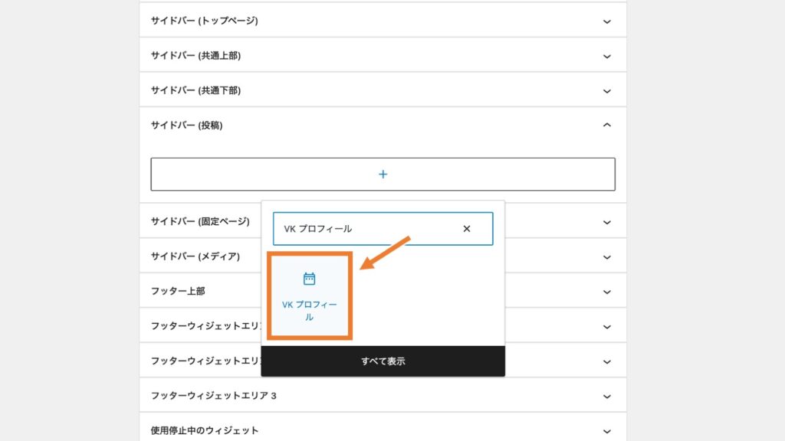The image size is (785, 441).
Task: Click the plus icon to add a widget
Action: click(383, 174)
